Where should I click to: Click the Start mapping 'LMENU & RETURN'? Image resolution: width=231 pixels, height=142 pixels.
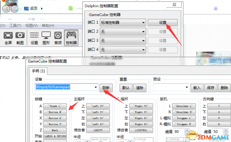coord(55,136)
